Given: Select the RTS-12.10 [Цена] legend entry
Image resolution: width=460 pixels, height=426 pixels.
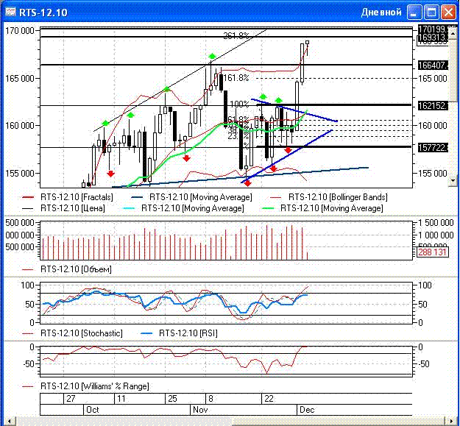Looking at the screenshot, I should click(63, 208).
